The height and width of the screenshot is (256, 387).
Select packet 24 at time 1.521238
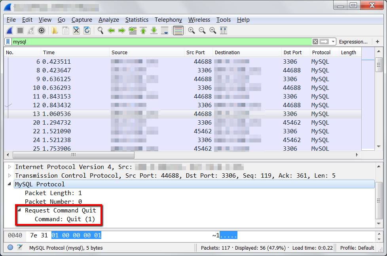[x=183, y=140]
